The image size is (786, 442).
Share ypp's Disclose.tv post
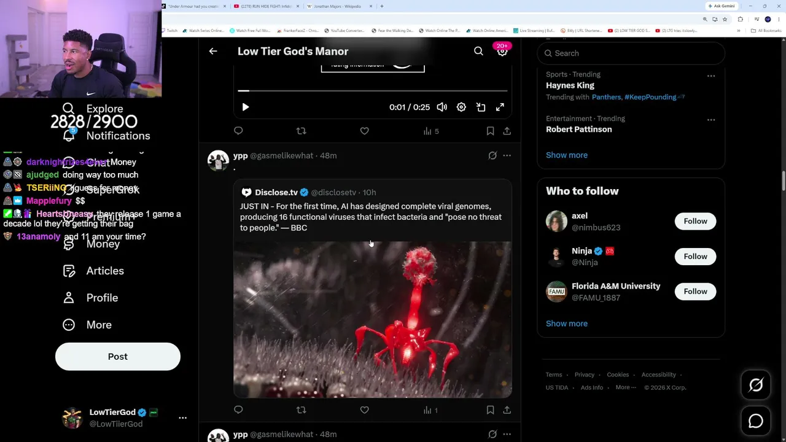[x=507, y=409]
